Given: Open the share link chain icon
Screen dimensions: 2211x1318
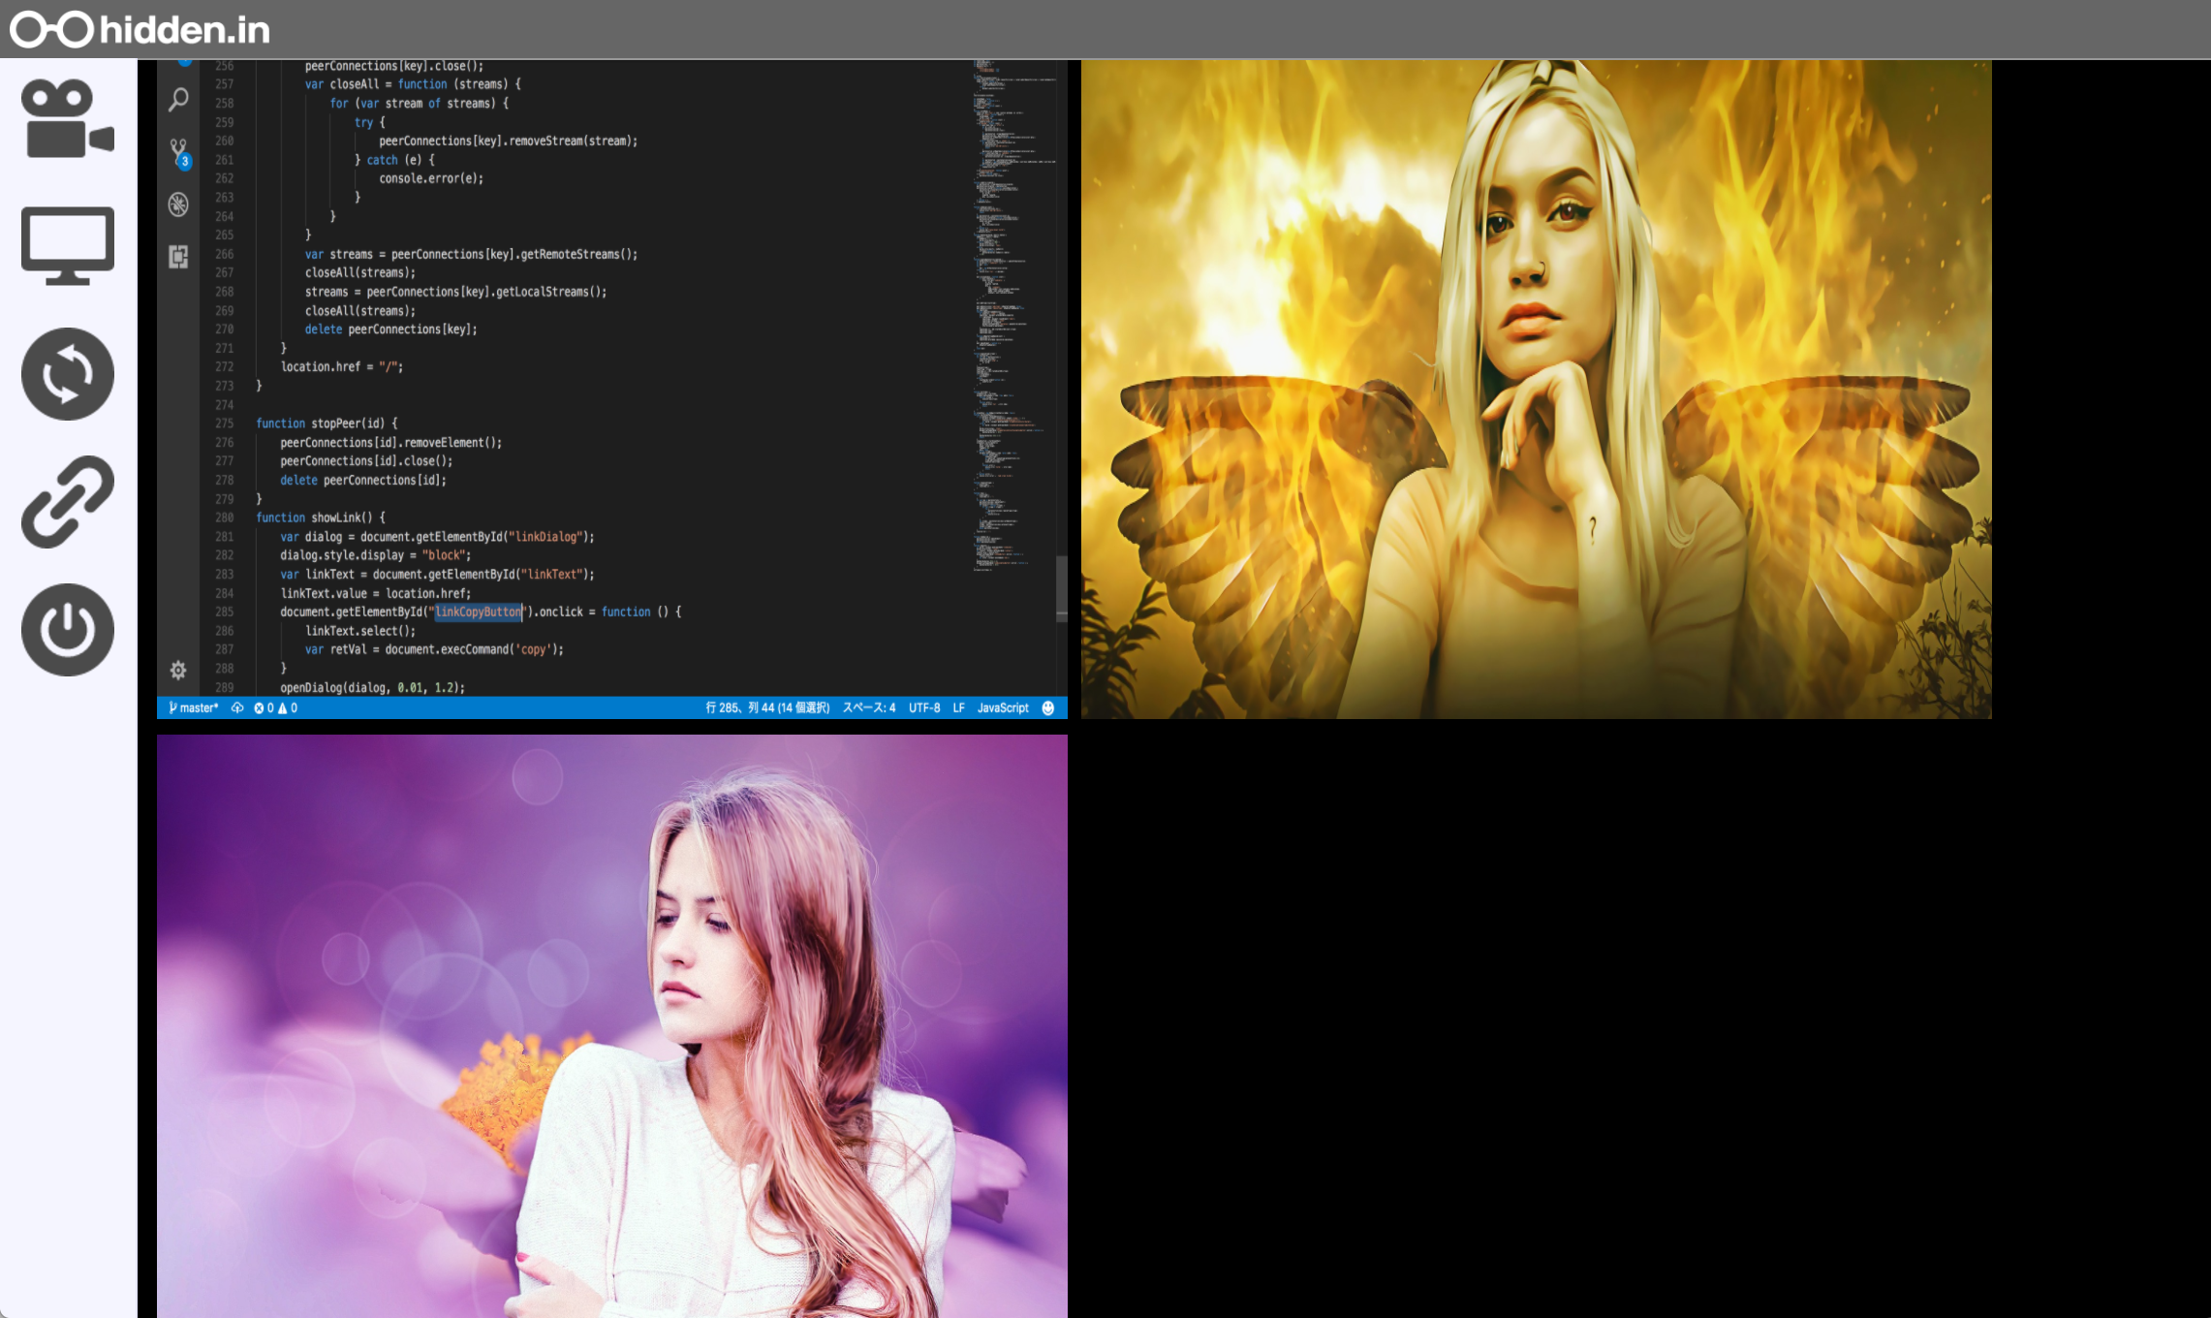Looking at the screenshot, I should click(x=68, y=502).
